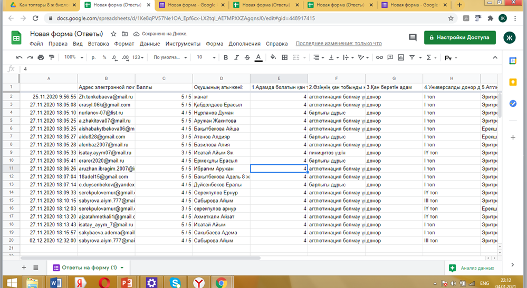
Task: Open font size dropdown showing 10
Action: (x=206, y=57)
